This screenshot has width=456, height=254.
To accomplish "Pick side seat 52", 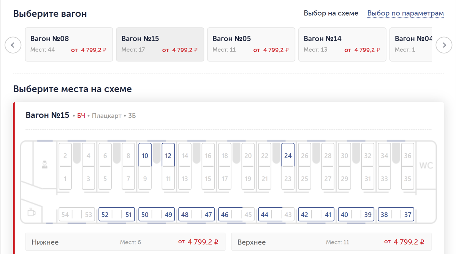I will pyautogui.click(x=105, y=215).
